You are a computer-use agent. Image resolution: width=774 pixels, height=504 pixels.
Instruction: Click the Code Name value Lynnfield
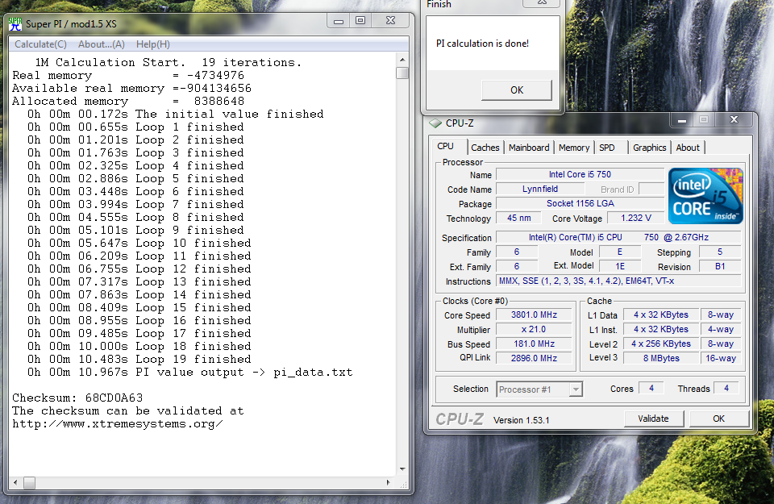(x=540, y=189)
